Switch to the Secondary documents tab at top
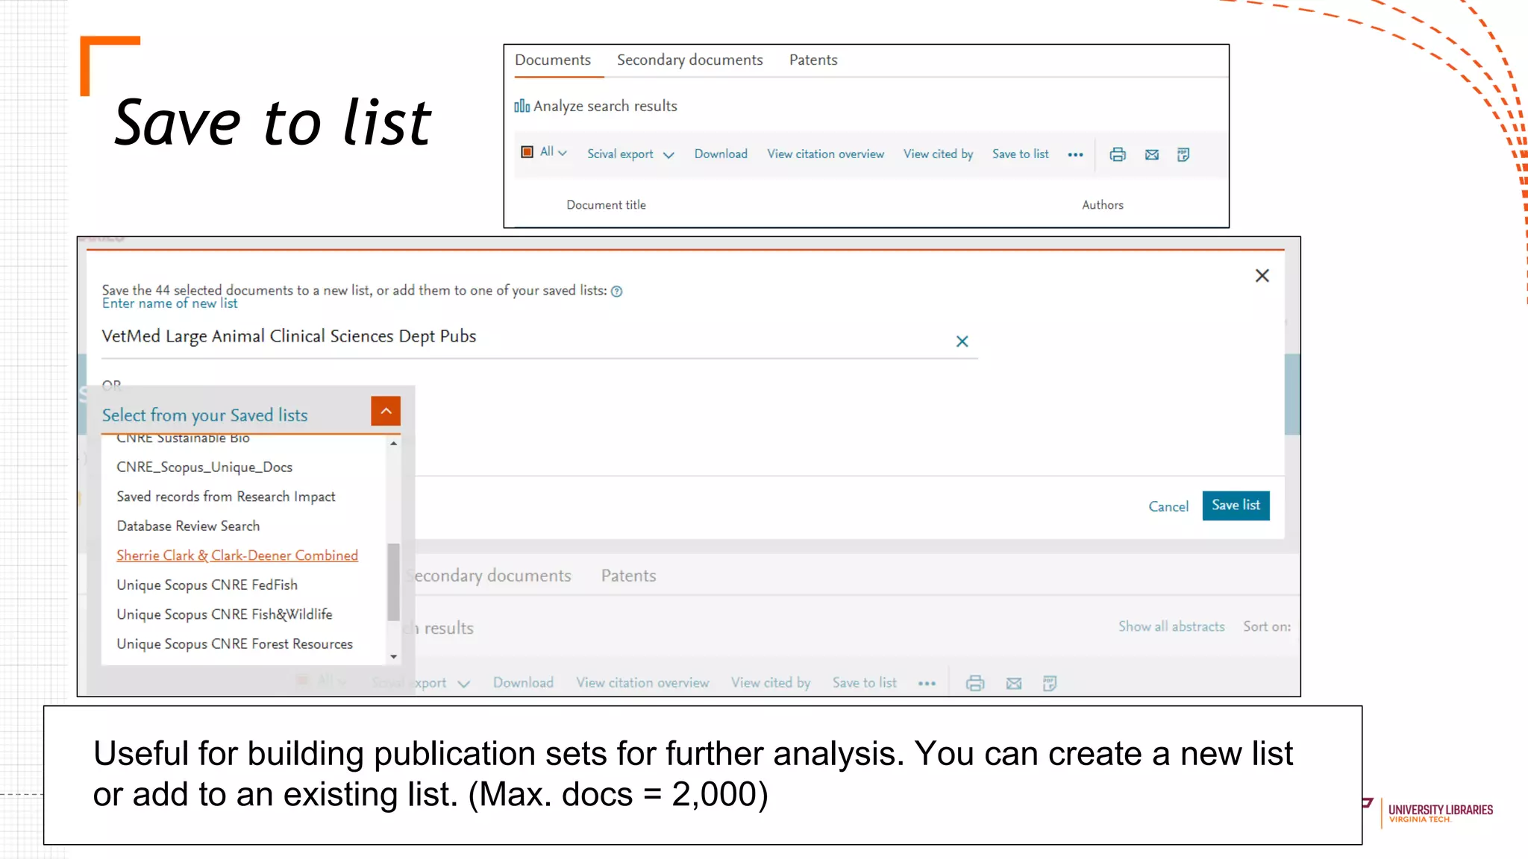Viewport: 1528px width, 859px height. click(690, 60)
